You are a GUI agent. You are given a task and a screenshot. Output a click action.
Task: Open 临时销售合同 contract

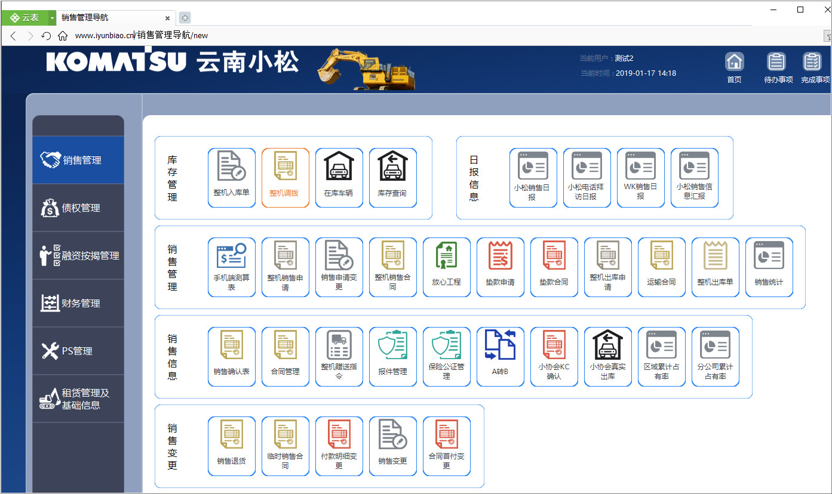point(285,446)
